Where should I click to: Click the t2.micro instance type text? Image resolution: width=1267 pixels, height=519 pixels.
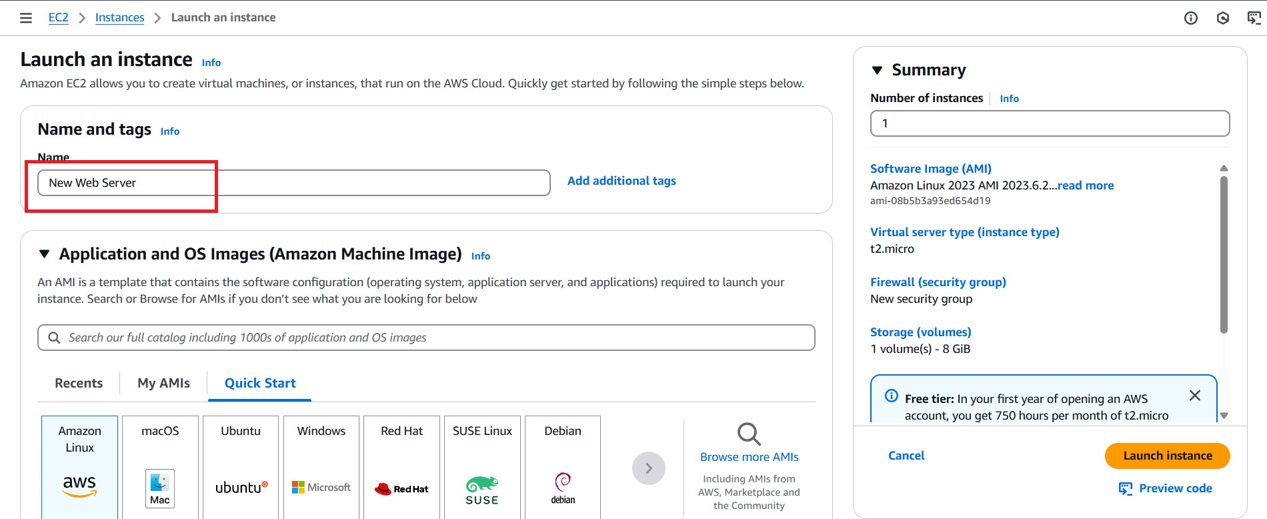(892, 249)
